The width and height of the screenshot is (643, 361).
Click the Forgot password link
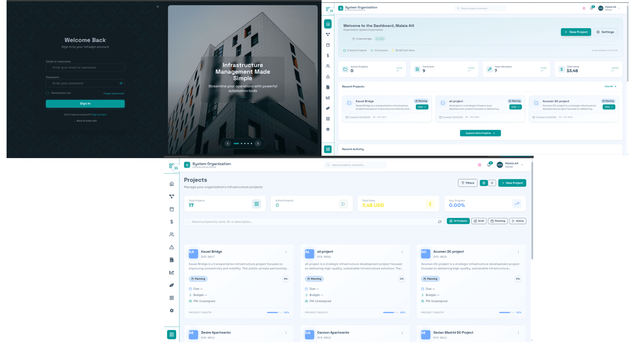pos(114,93)
